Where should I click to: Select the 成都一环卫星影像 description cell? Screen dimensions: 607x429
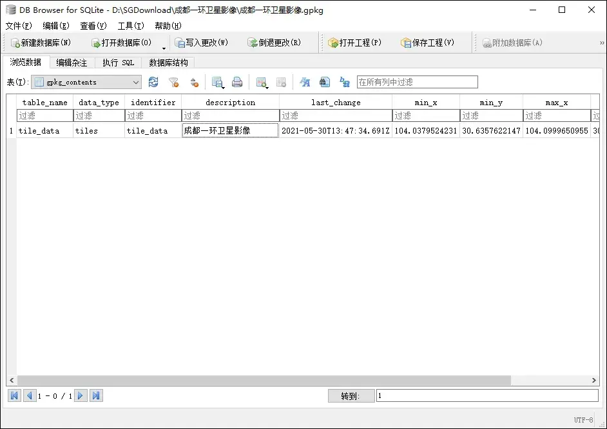(230, 130)
